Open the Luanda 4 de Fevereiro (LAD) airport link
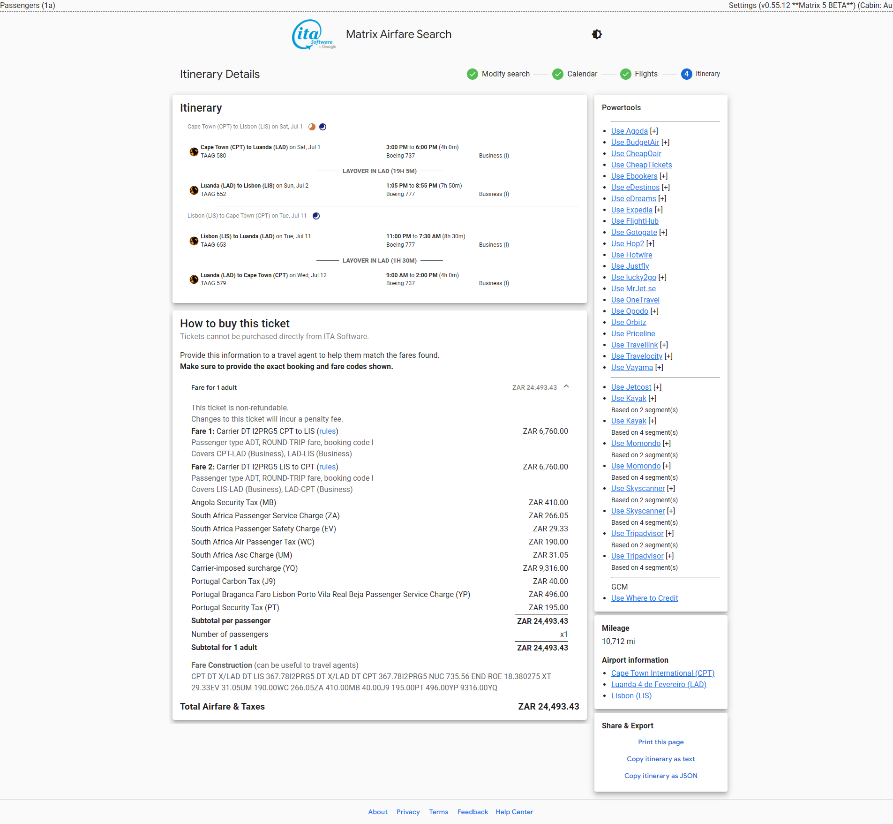This screenshot has width=893, height=824. point(658,684)
